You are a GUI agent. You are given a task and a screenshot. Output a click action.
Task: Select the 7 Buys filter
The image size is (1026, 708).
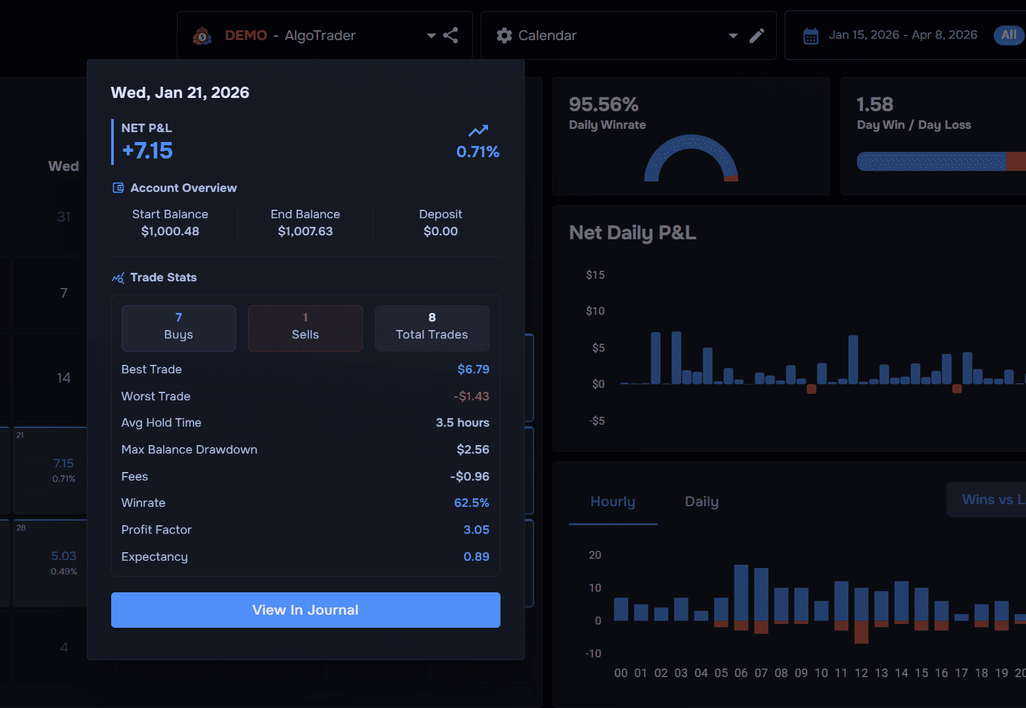coord(178,328)
